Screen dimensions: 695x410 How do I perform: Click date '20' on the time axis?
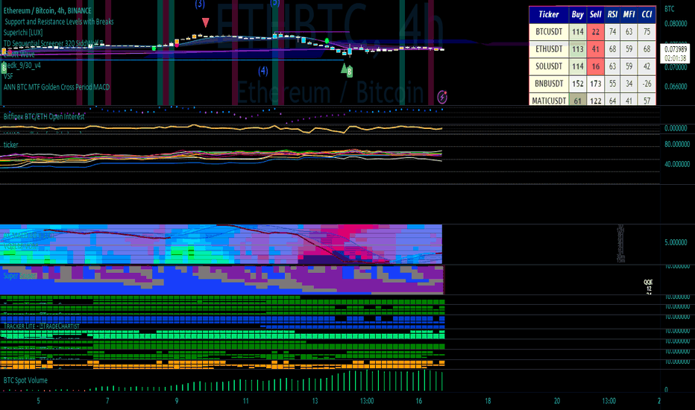point(557,401)
